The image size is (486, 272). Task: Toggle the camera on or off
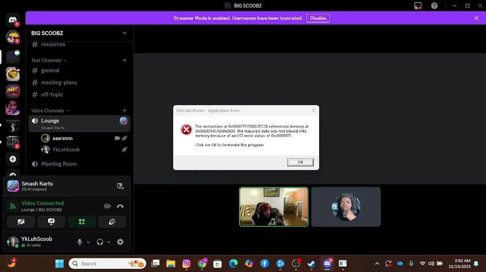[x=21, y=222]
